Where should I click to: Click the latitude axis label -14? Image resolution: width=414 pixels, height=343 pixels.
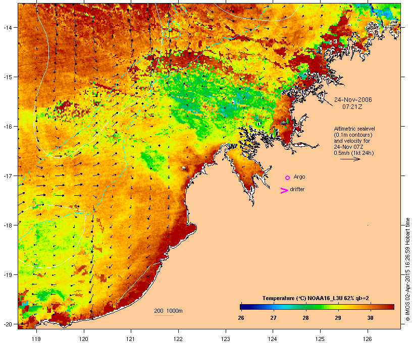[x=7, y=27]
